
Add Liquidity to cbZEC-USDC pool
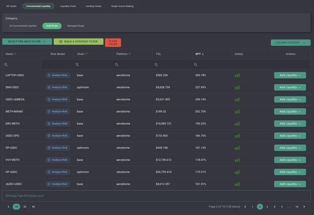click(x=290, y=184)
